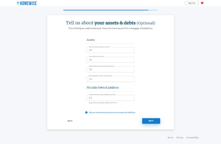
Task: Click the Homewise house logo icon
Action: click(18, 3)
